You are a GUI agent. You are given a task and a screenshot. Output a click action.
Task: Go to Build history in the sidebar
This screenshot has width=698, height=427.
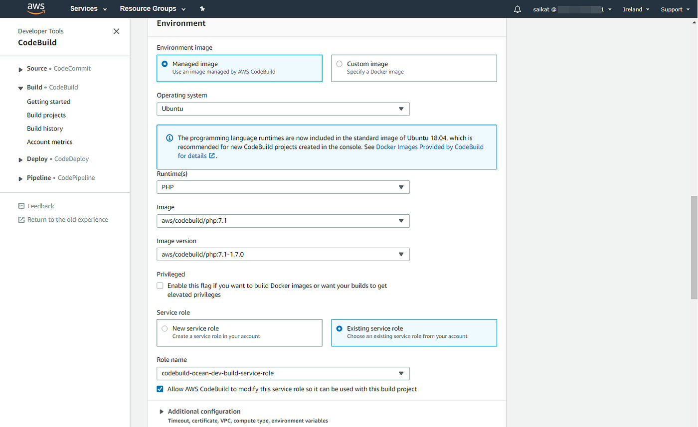click(45, 128)
